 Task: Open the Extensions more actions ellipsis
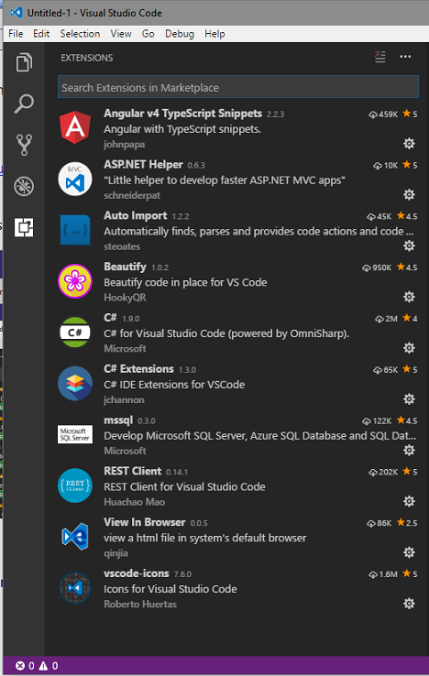pos(405,57)
